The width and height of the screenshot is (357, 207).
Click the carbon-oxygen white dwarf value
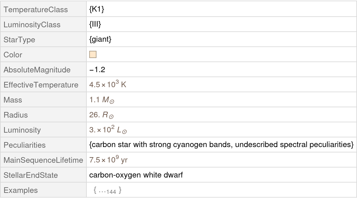coord(136,175)
